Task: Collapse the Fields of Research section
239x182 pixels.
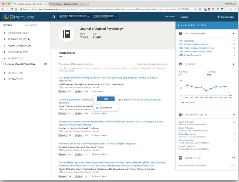Action: coord(234,33)
